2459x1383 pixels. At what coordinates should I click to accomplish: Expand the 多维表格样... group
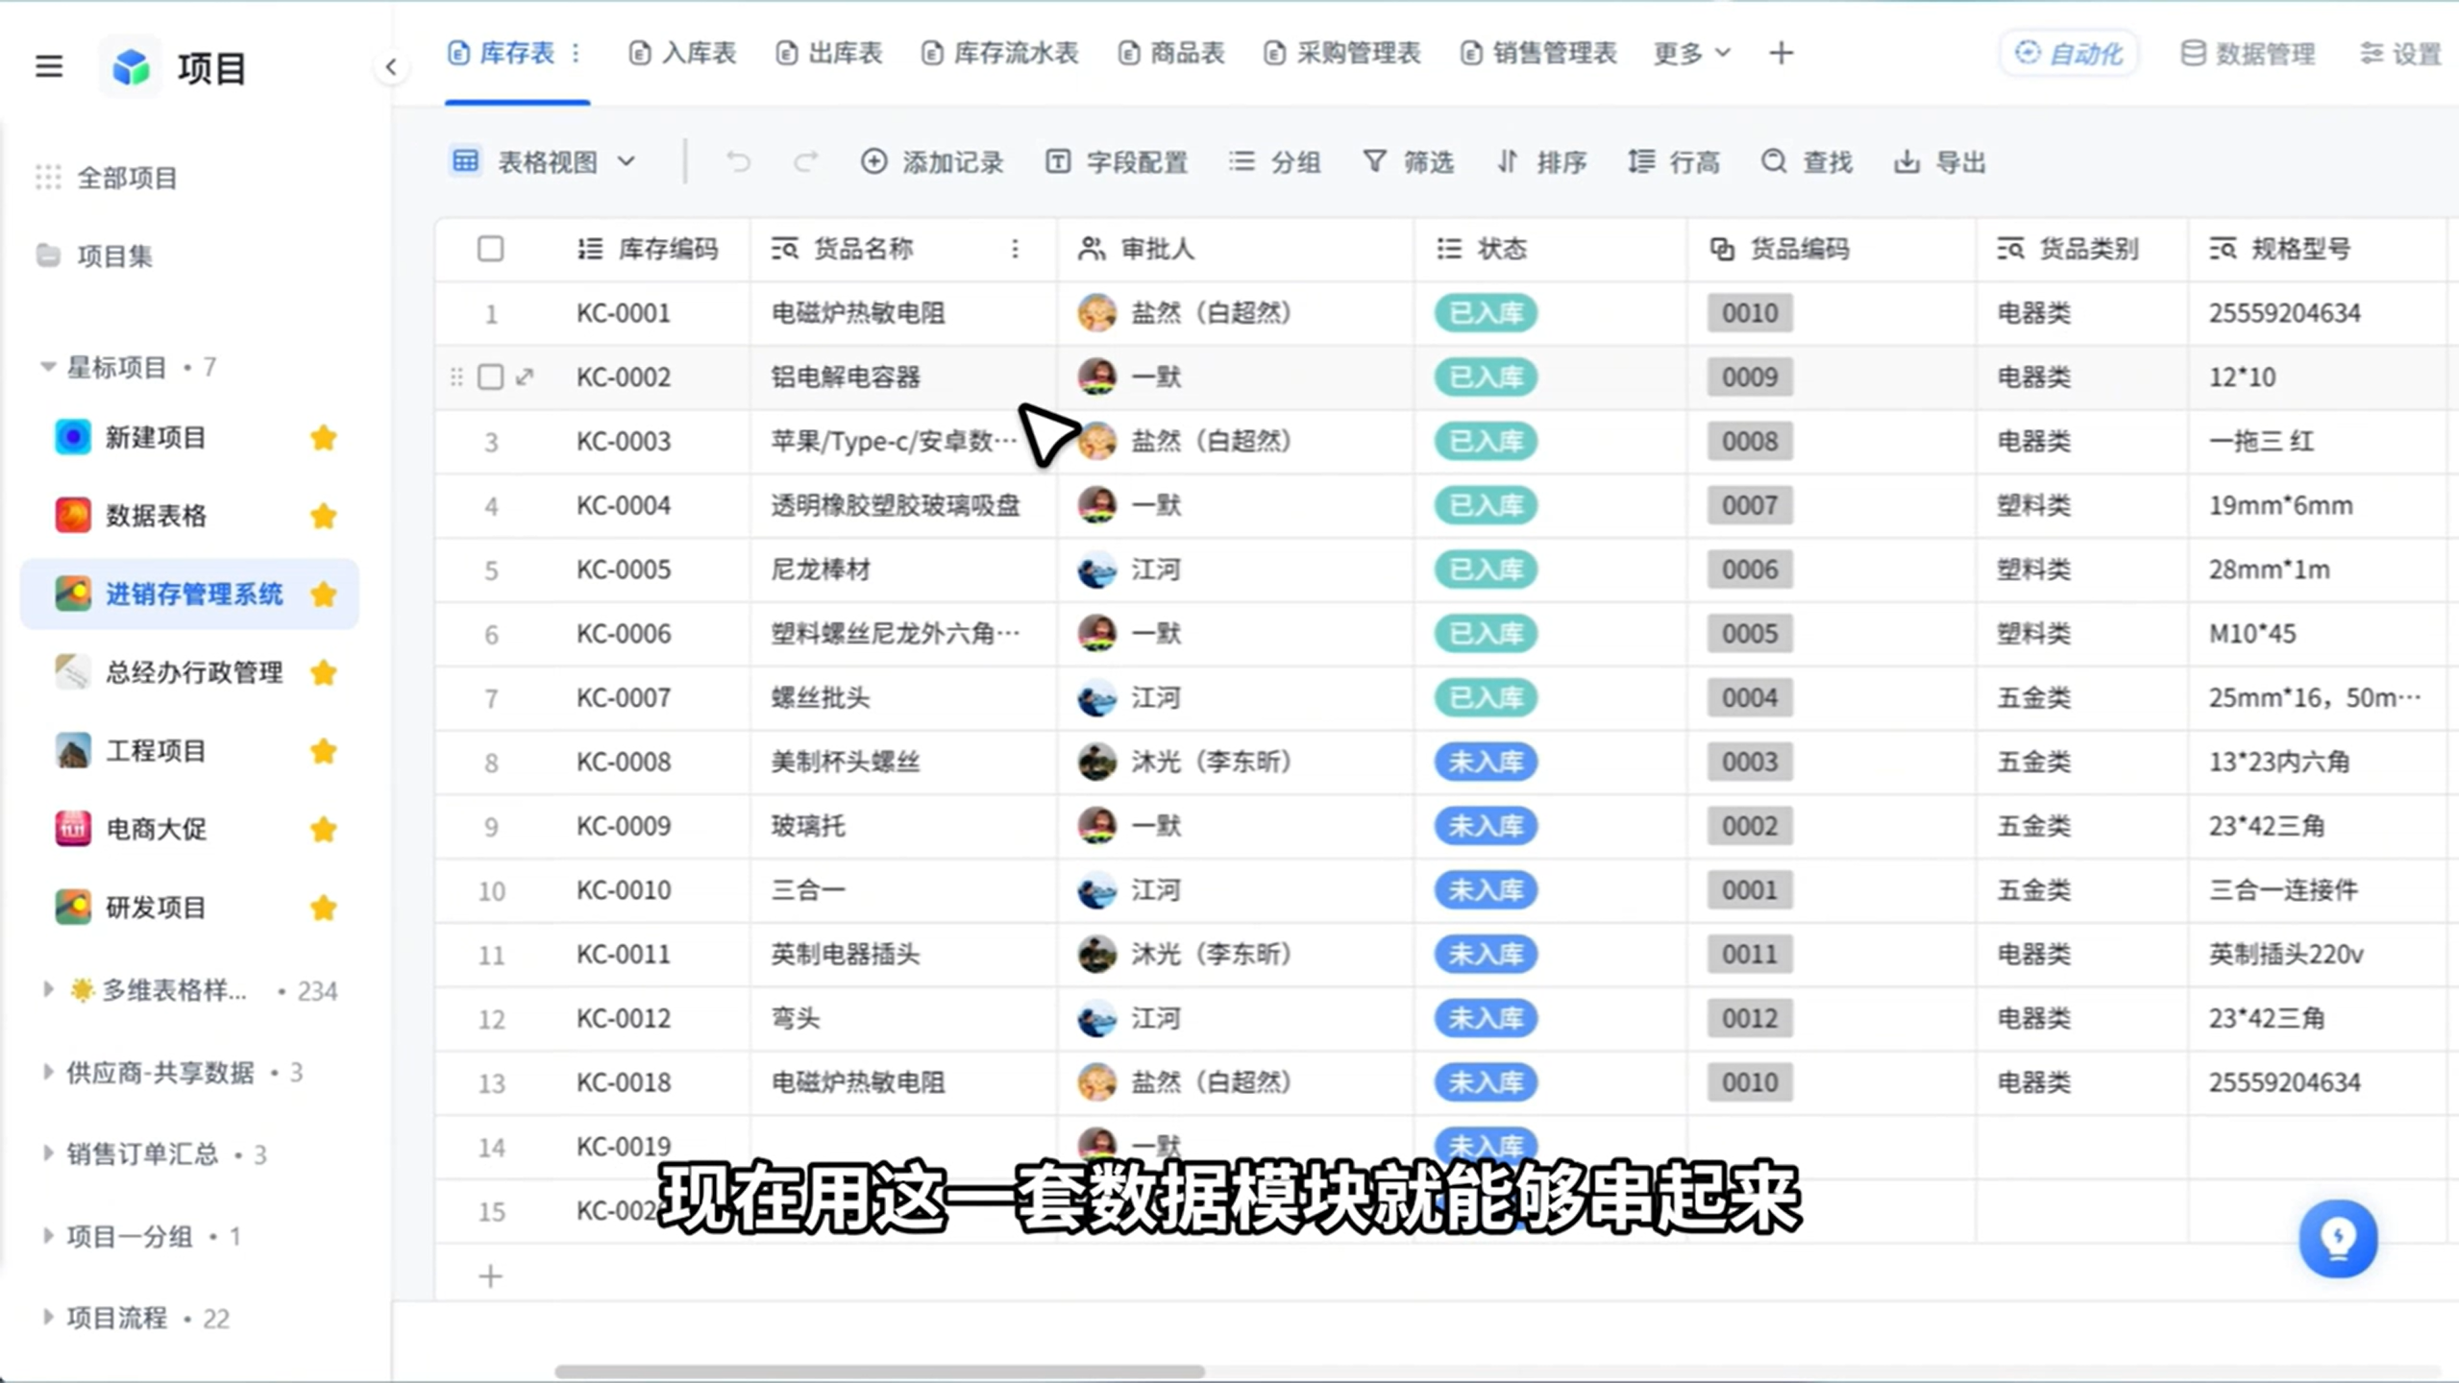point(48,989)
